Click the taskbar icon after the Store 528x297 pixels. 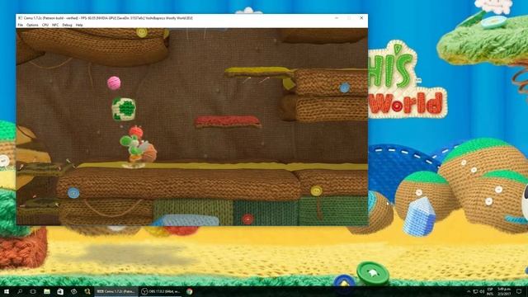point(73,291)
